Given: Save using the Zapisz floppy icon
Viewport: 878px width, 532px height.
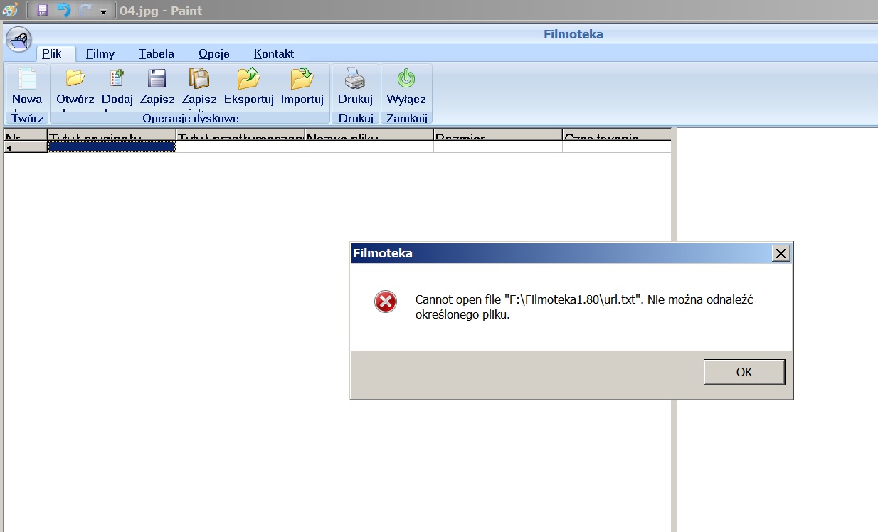Looking at the screenshot, I should click(157, 78).
